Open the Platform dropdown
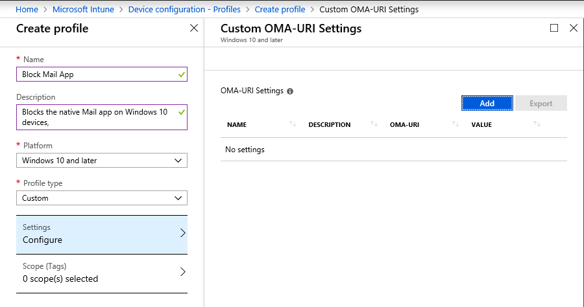The image size is (584, 307). (x=102, y=161)
